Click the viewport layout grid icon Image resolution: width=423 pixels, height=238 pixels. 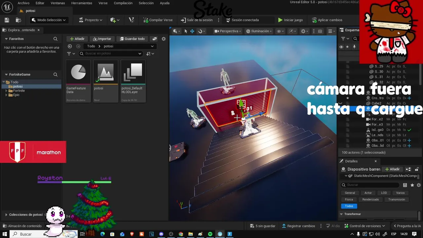click(x=320, y=31)
